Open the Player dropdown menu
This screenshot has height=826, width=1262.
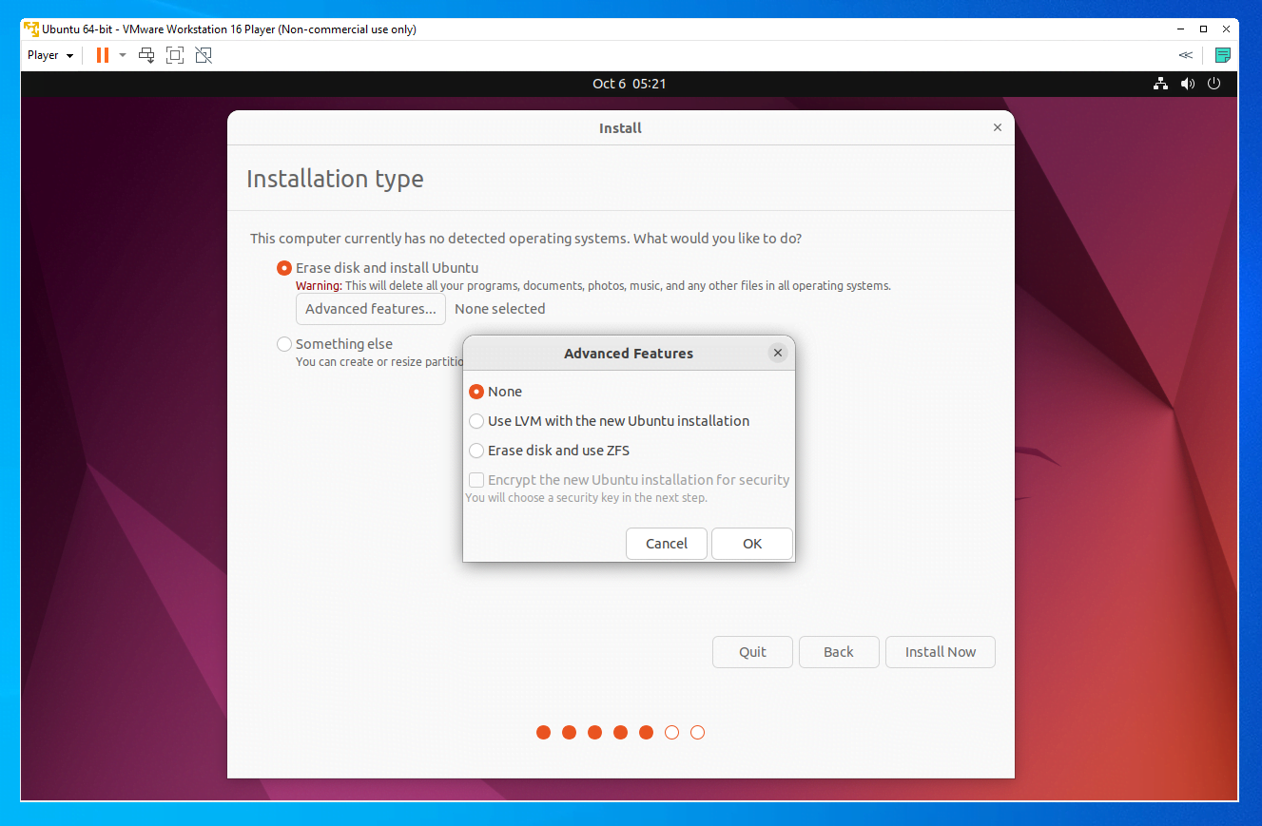click(50, 55)
